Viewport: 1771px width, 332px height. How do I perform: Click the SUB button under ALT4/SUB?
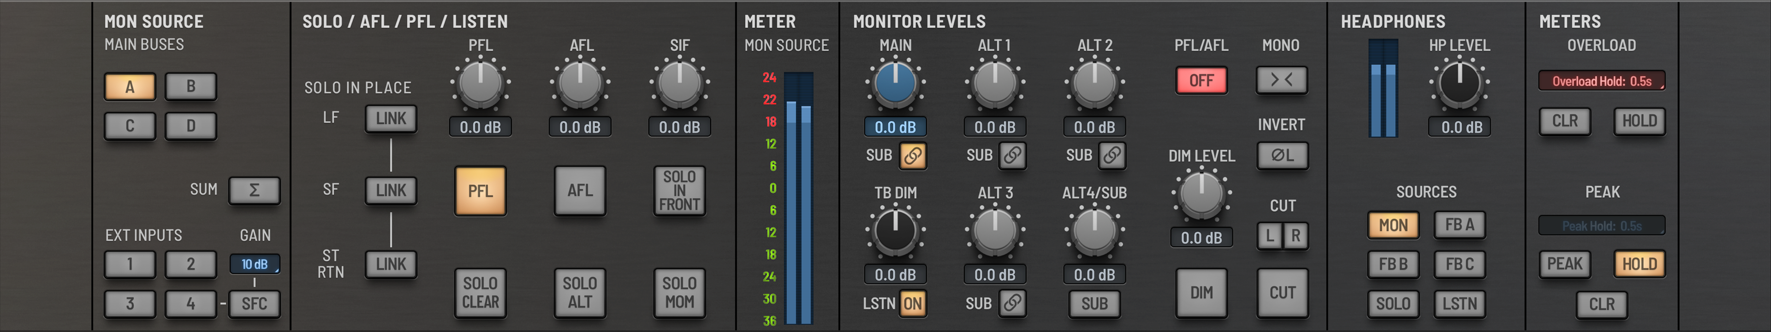[1094, 304]
